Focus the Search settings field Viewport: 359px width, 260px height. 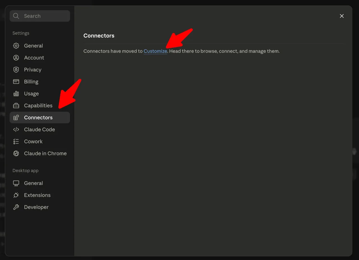pos(40,16)
